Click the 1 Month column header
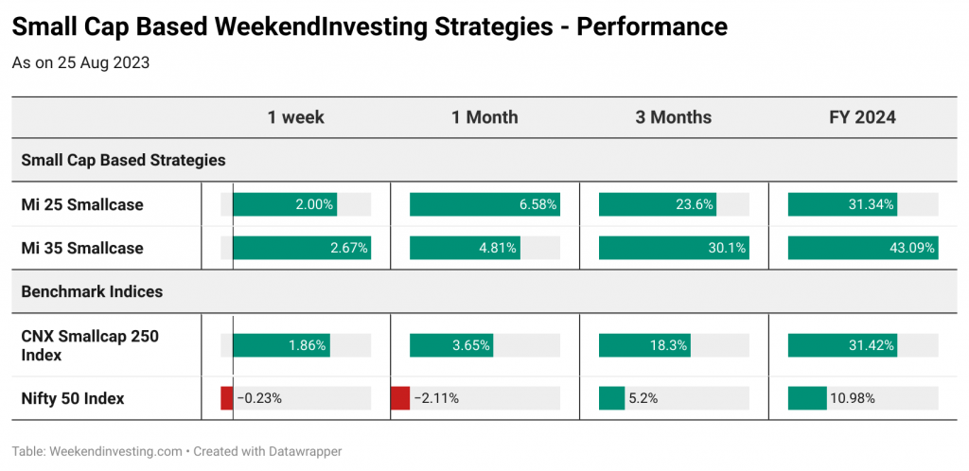The image size is (969, 471). tap(484, 117)
